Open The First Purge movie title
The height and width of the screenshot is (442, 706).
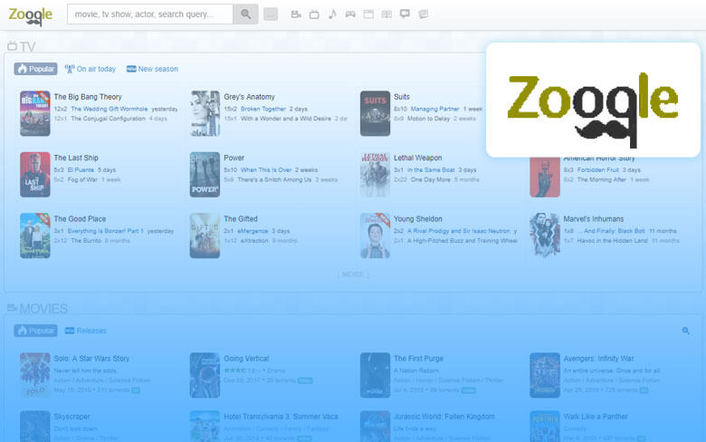click(418, 359)
